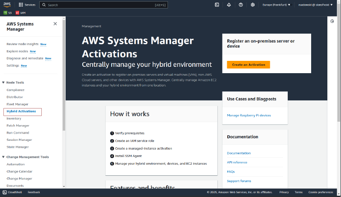Click the Create an Activation button

[248, 65]
